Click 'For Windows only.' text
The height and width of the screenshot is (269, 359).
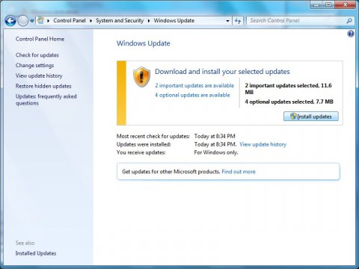216,152
